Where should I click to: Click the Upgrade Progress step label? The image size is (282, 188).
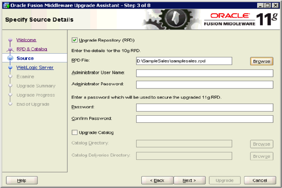click(x=35, y=95)
